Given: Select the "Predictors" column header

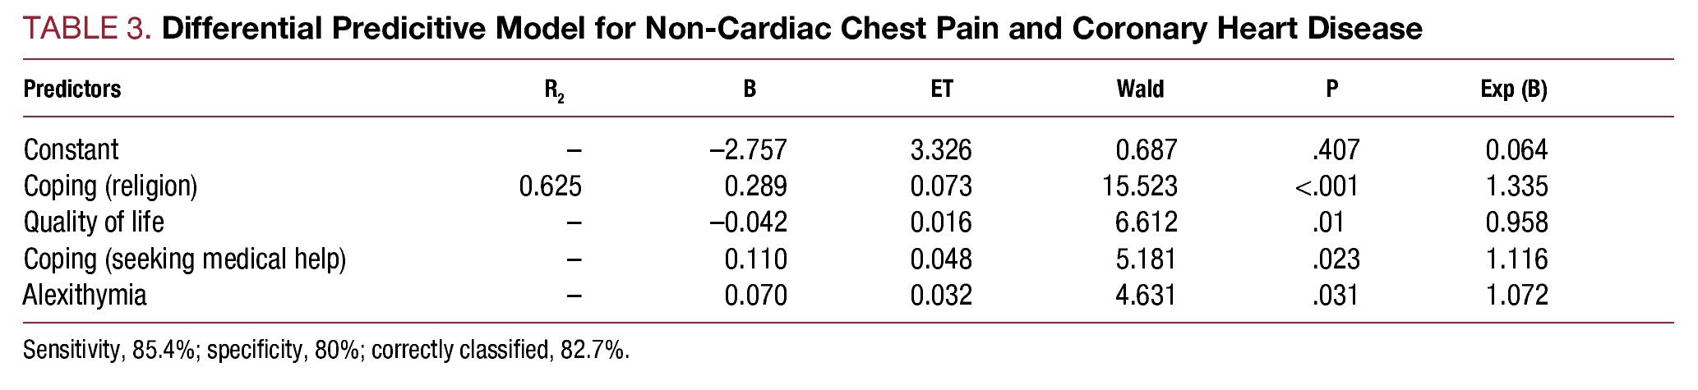Looking at the screenshot, I should pos(72,89).
